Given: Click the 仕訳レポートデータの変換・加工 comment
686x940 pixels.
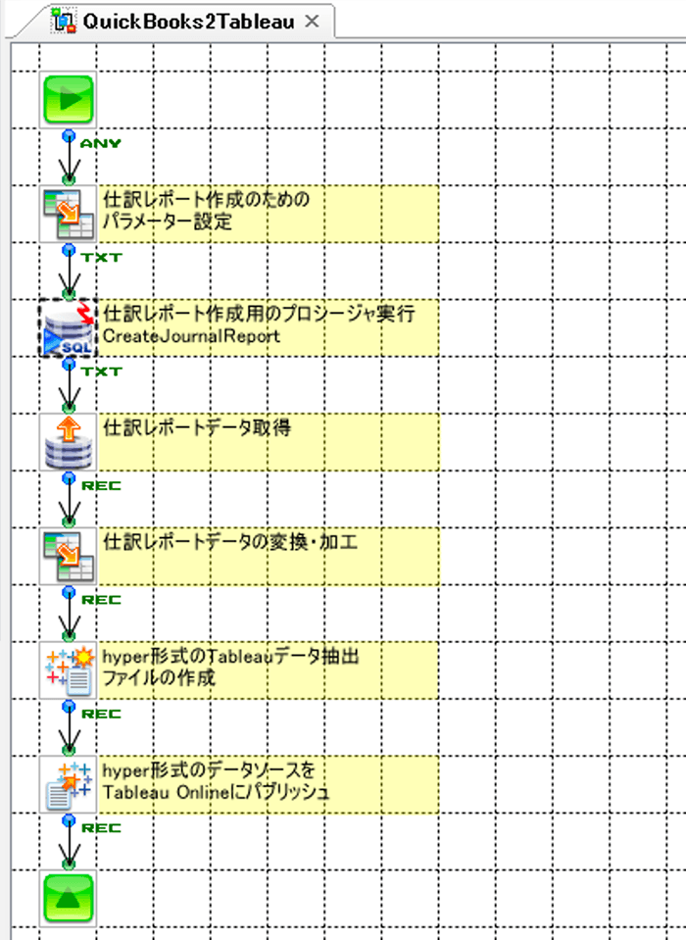Looking at the screenshot, I should [269, 557].
